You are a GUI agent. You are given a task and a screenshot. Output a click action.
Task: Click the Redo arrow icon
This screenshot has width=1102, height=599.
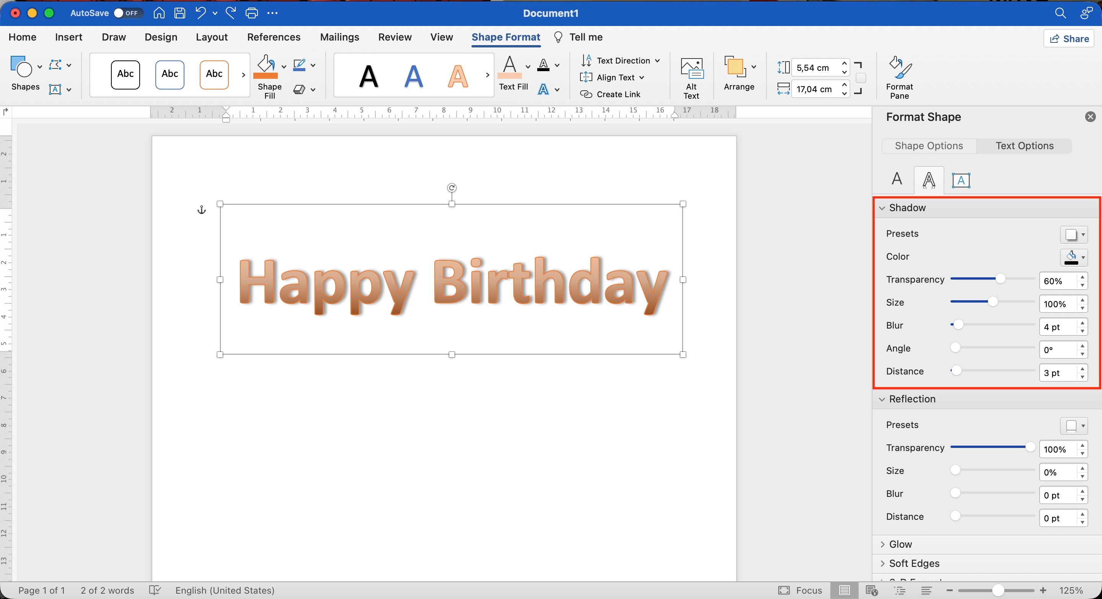(x=231, y=13)
